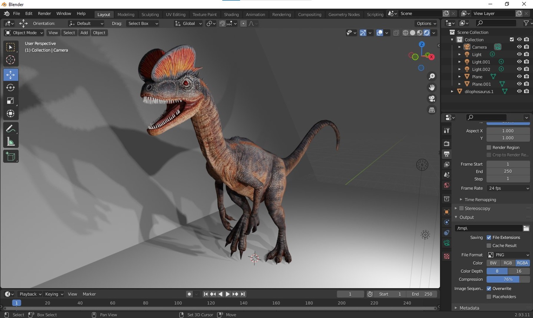Select the Add Cube tool
Viewport: 533px width, 318px height.
11,156
